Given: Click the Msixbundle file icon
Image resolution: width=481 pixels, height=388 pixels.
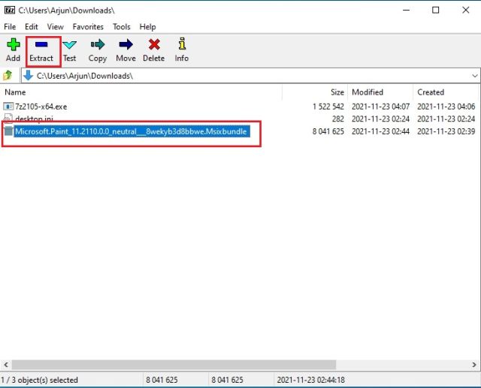Looking at the screenshot, I should [x=8, y=131].
